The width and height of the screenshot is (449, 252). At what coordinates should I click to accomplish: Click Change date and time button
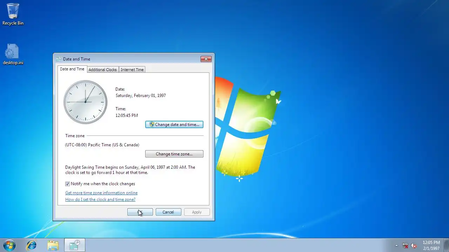pyautogui.click(x=174, y=125)
